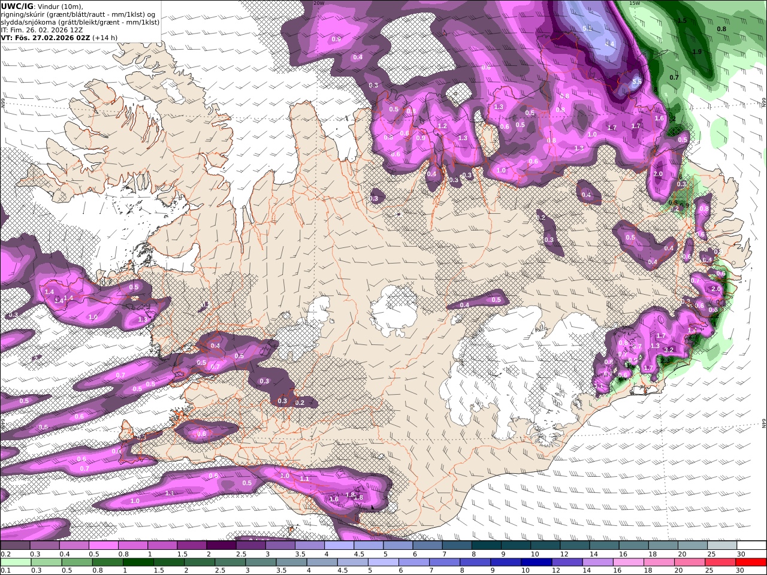The width and height of the screenshot is (767, 575).
Task: Click the bold UWC/IG title text
Action: pyautogui.click(x=17, y=6)
